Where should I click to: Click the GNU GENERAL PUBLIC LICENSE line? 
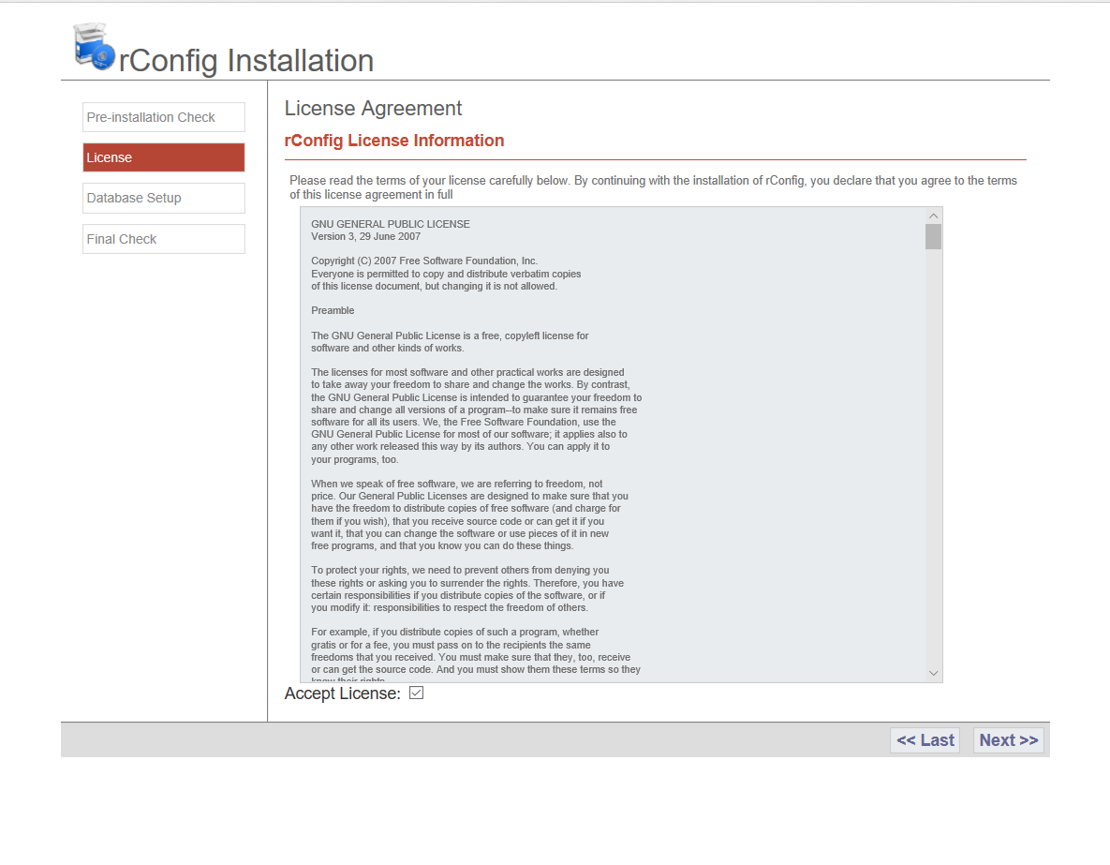(391, 224)
